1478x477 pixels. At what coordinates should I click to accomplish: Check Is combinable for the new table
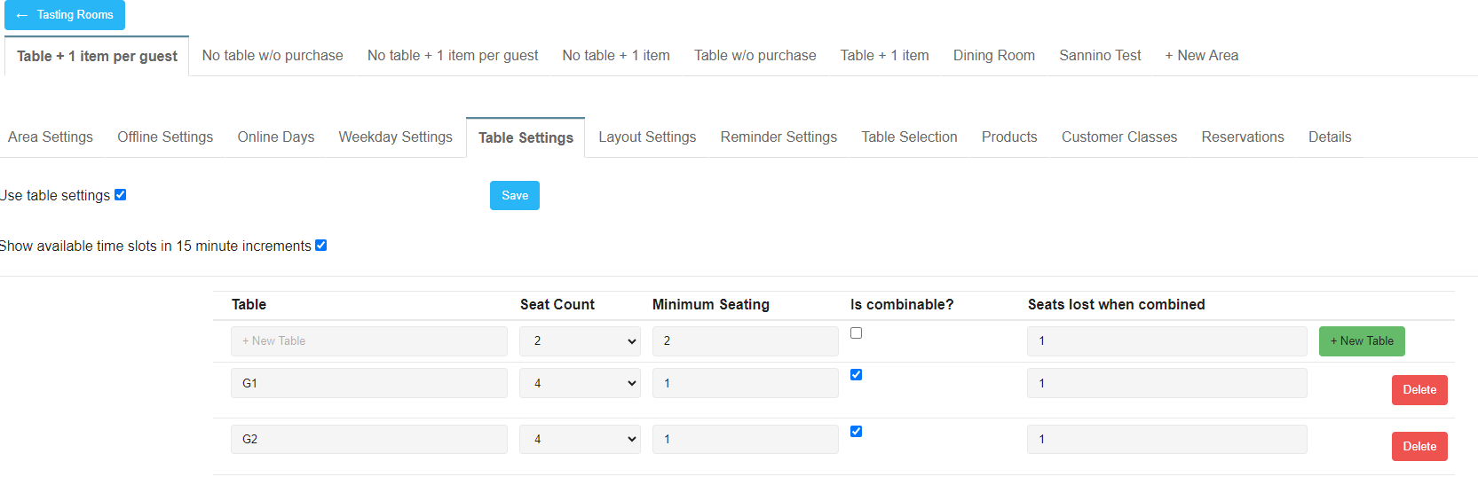pos(856,333)
